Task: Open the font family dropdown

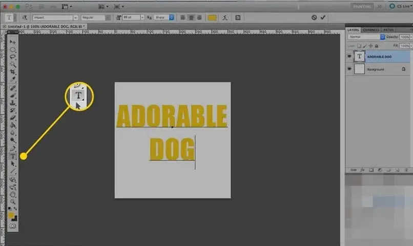Action: 75,17
